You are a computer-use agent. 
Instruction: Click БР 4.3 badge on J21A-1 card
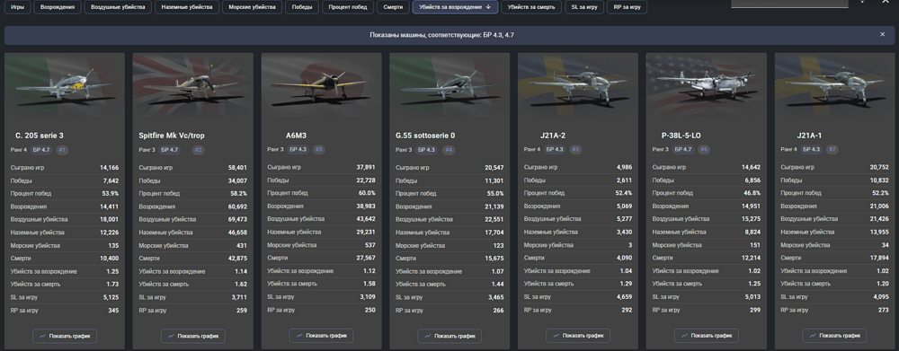tap(812, 150)
